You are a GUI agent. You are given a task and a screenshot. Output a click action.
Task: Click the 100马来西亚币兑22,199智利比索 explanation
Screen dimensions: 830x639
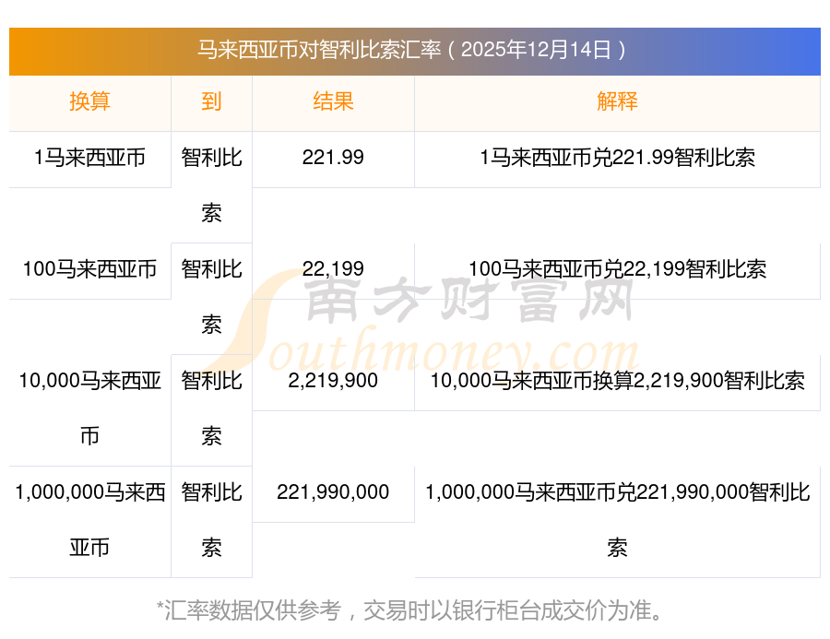coord(617,269)
